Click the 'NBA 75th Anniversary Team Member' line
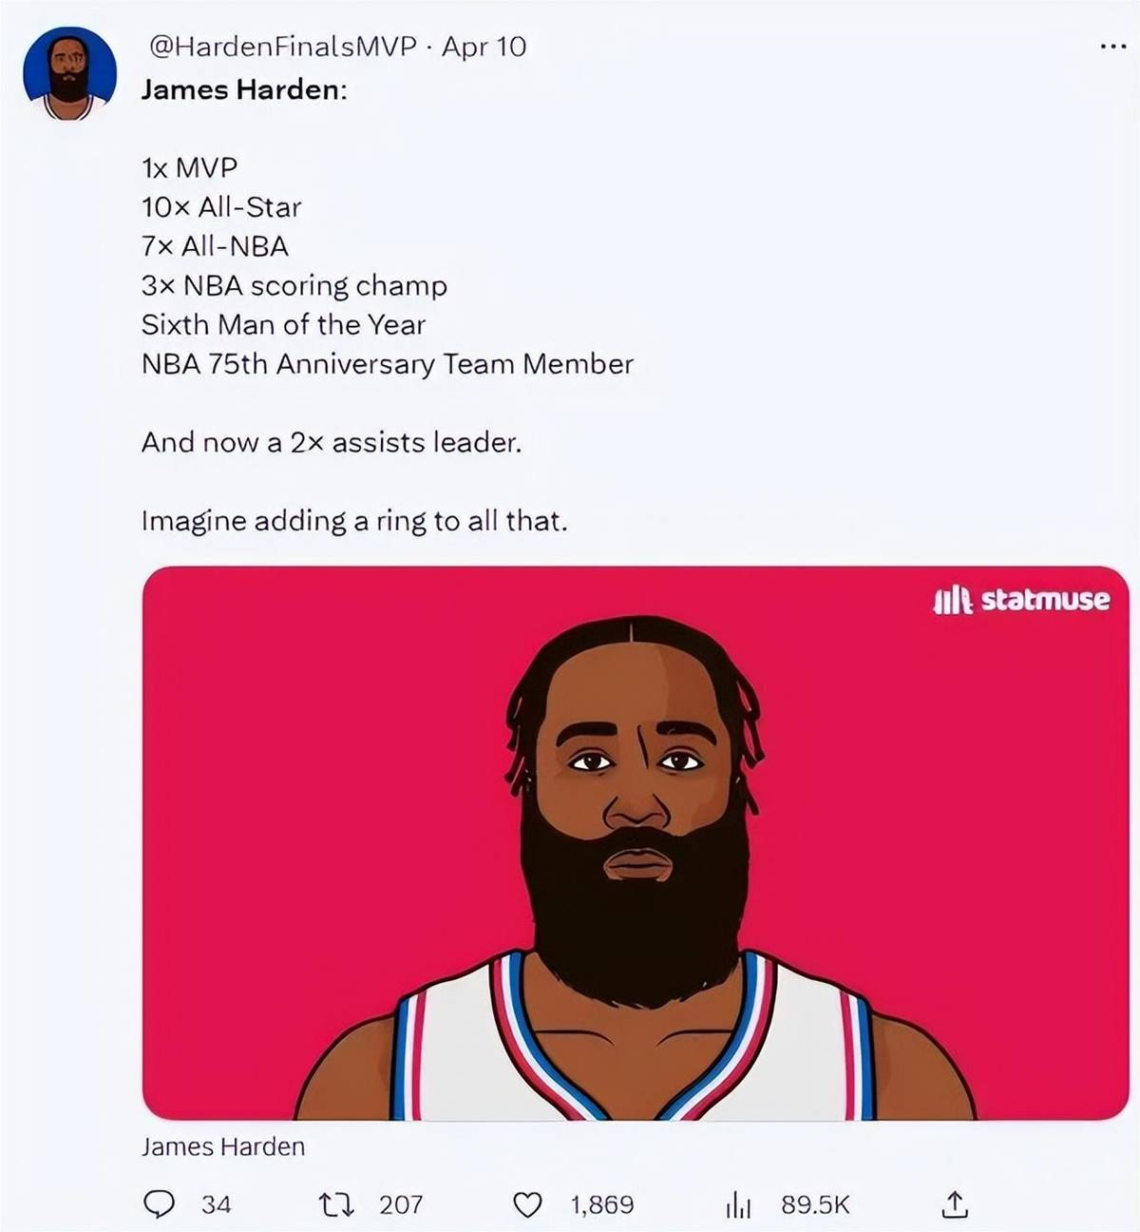 388,364
